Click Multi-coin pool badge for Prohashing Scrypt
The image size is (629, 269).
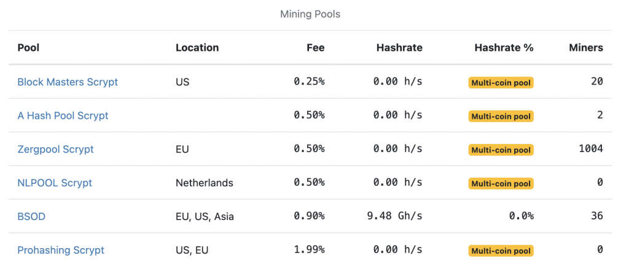501,251
